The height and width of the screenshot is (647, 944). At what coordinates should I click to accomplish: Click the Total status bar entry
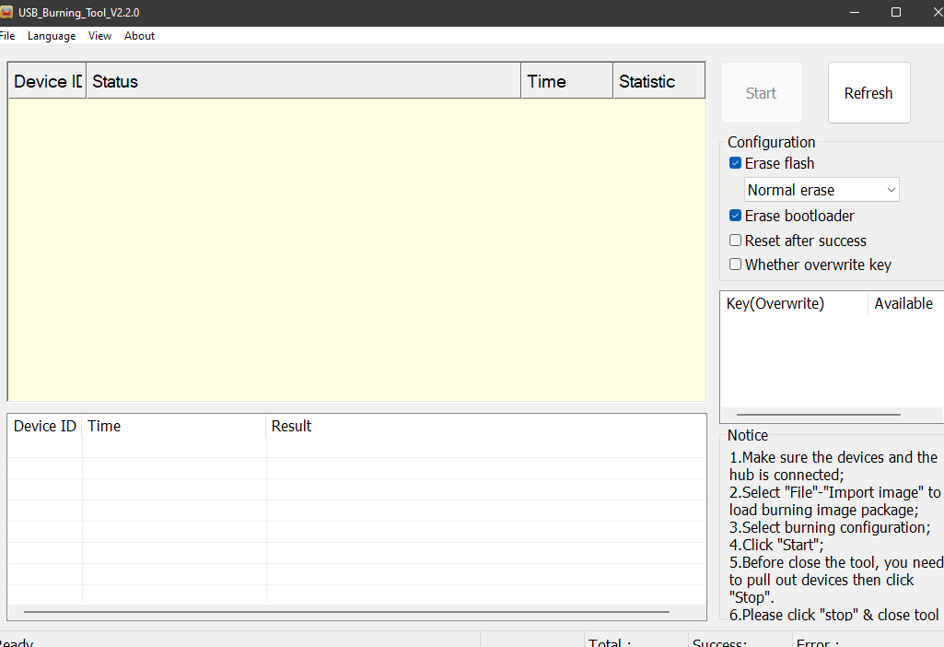click(x=635, y=641)
